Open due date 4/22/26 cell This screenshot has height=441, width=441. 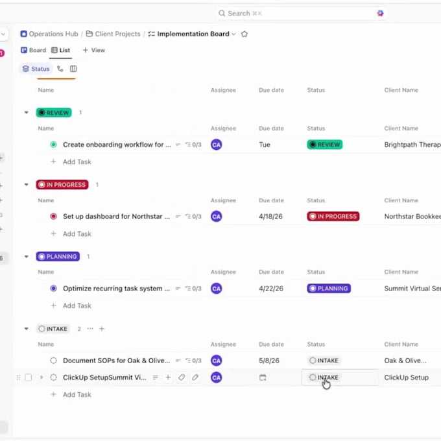coord(271,289)
